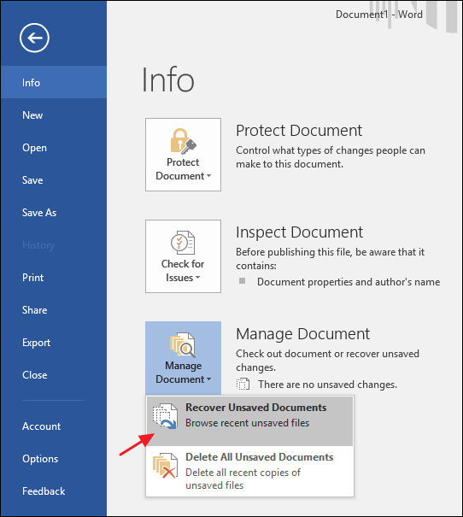This screenshot has width=463, height=517.
Task: Click the back arrow circle icon
Action: coord(34,38)
